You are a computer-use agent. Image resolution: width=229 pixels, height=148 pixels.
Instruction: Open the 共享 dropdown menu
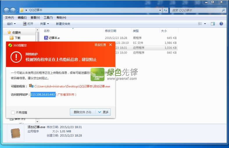point(44,24)
